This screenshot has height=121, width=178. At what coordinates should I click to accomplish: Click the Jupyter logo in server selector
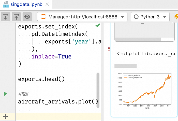click(43, 17)
